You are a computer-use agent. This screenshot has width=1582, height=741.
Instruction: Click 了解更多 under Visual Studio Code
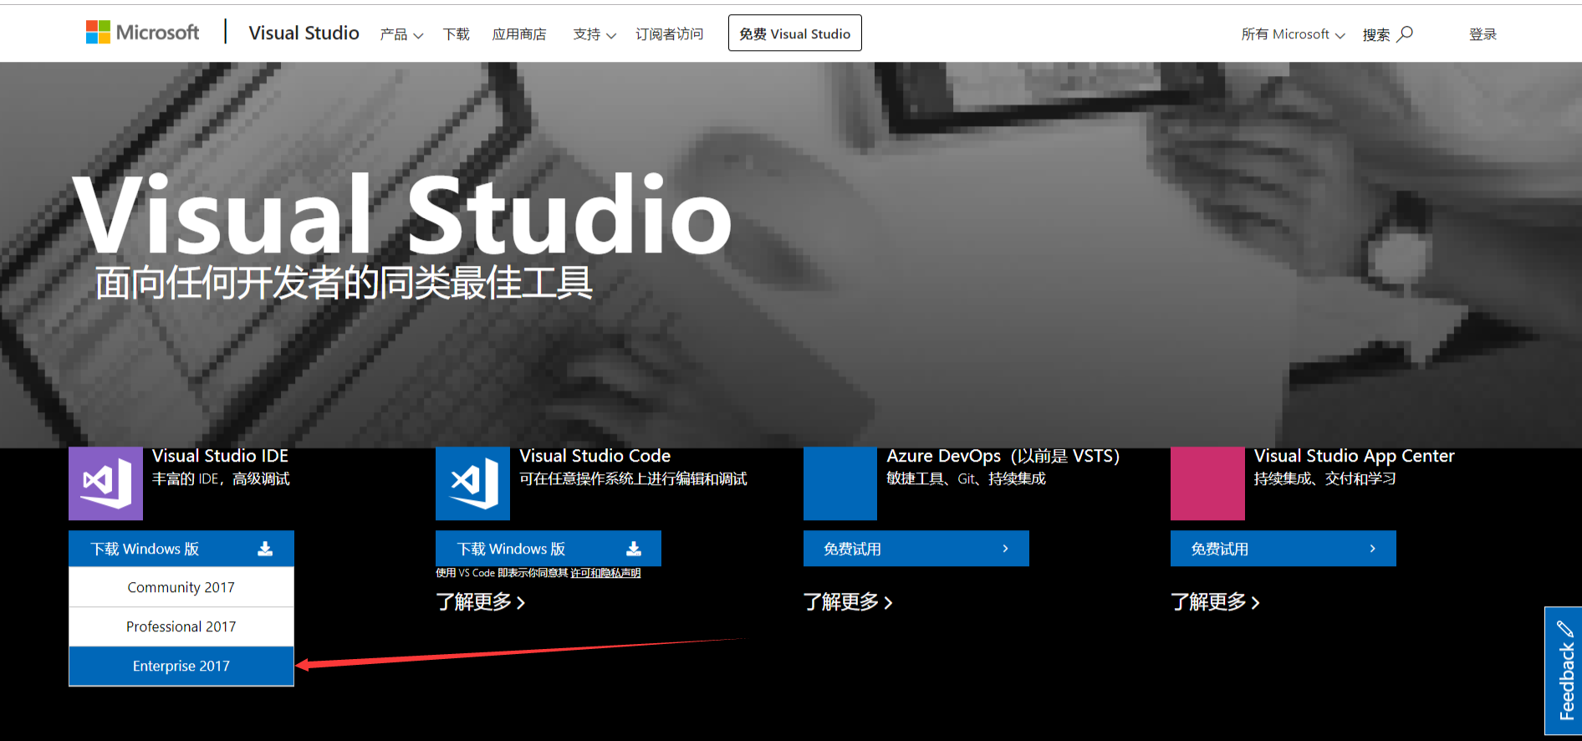pyautogui.click(x=481, y=602)
